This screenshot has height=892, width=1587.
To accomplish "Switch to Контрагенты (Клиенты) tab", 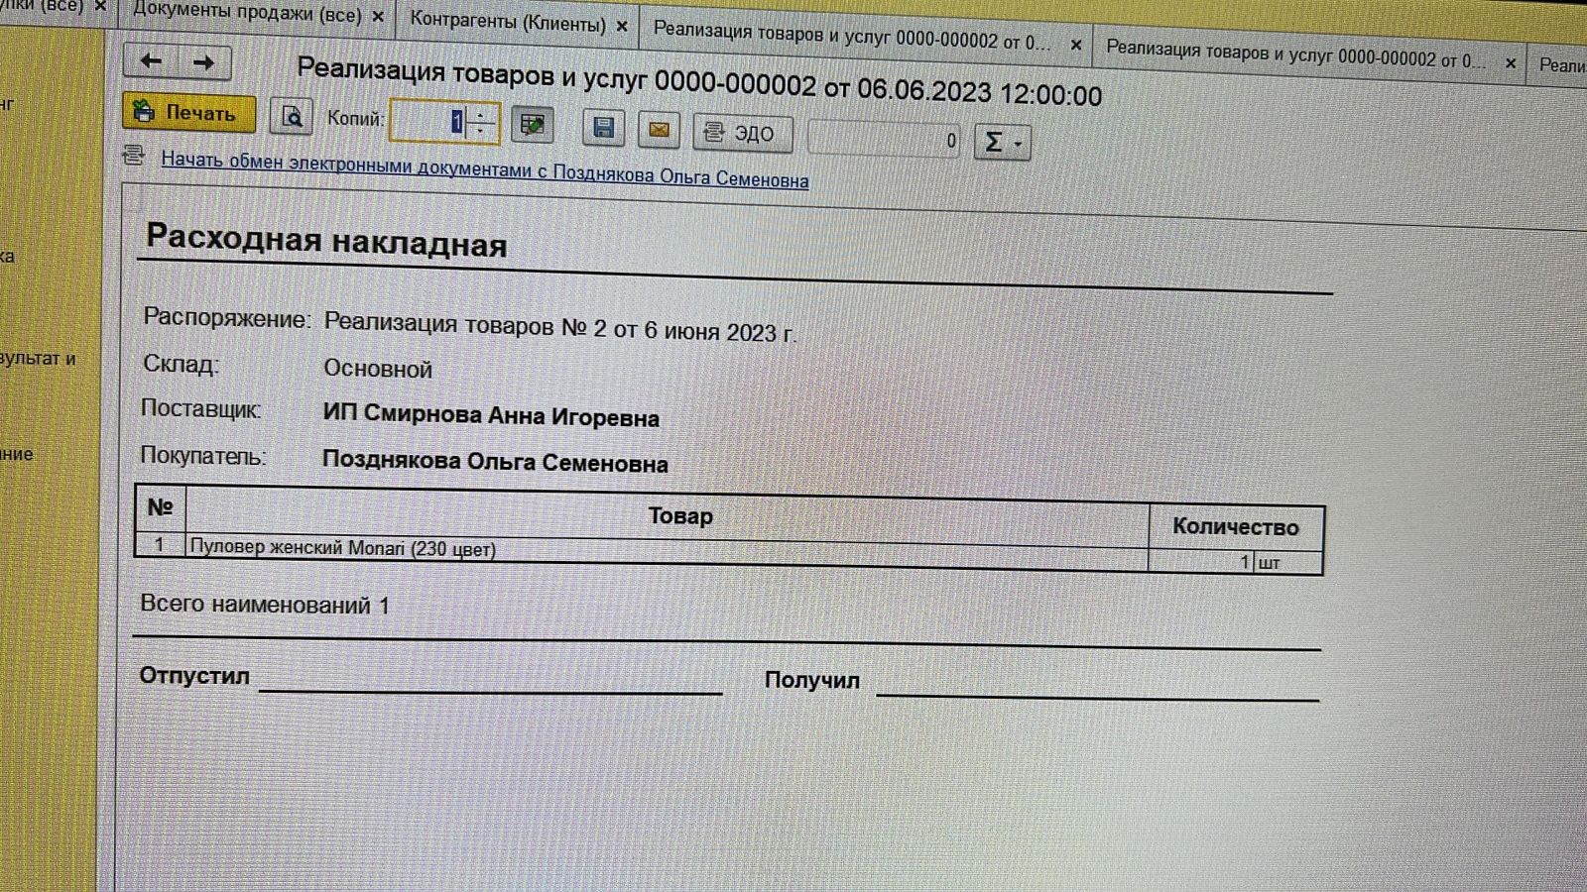I will click(507, 22).
